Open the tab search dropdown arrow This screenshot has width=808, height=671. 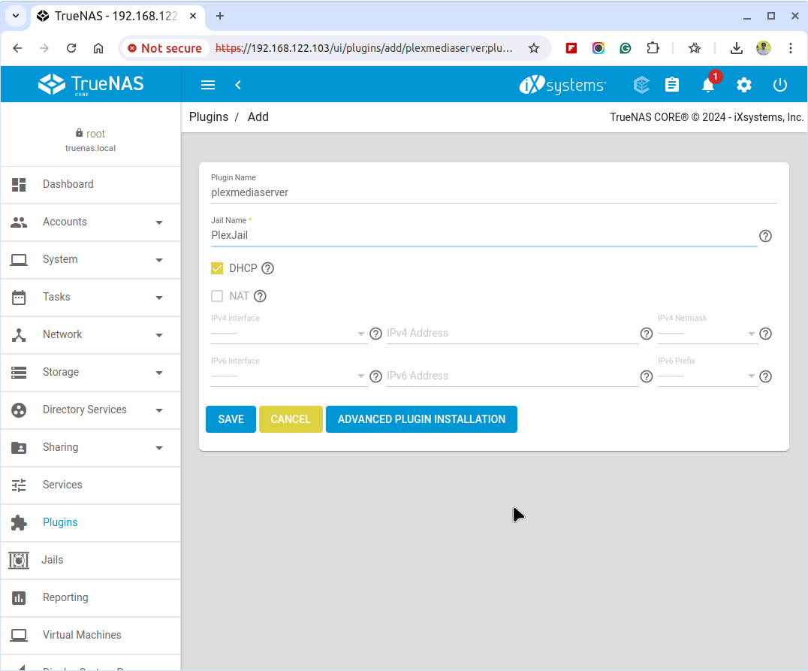pyautogui.click(x=16, y=16)
